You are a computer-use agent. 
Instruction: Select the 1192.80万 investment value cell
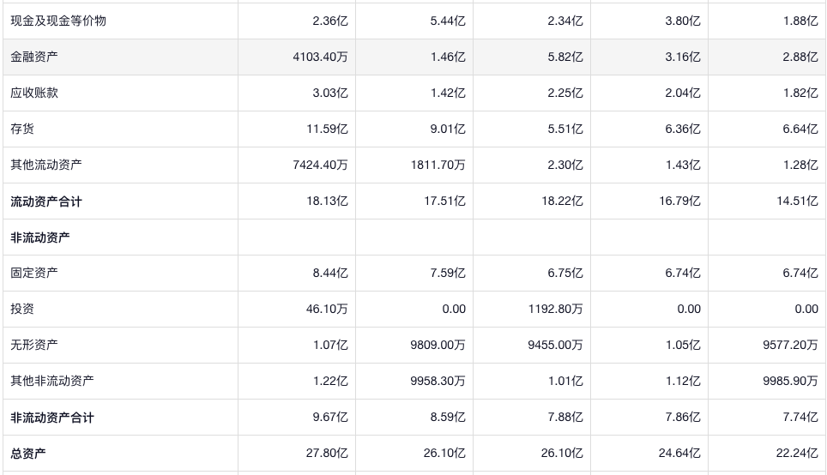click(555, 309)
